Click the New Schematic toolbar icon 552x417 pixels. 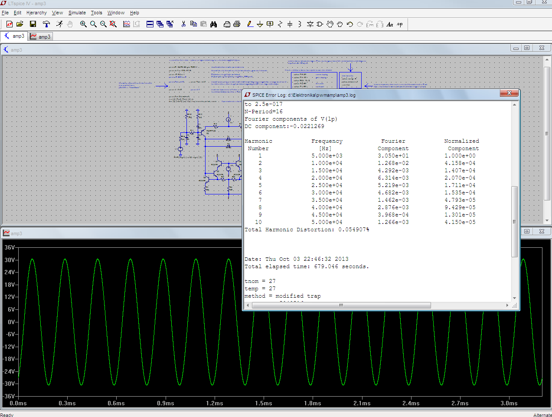(x=9, y=24)
